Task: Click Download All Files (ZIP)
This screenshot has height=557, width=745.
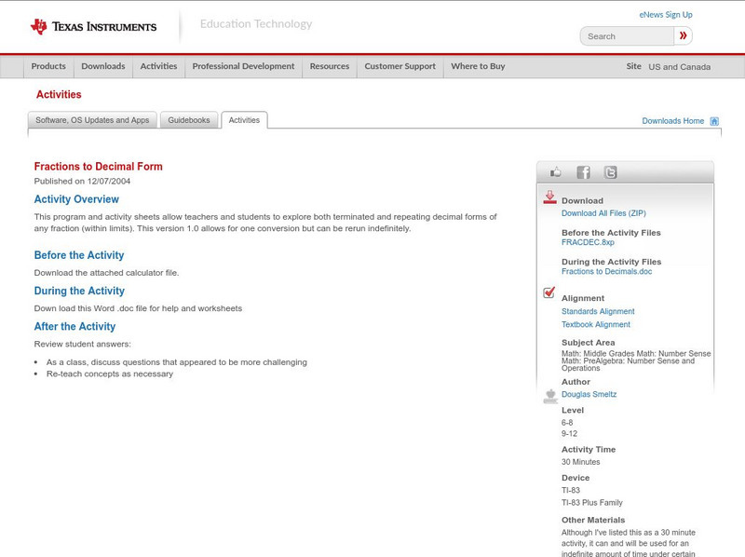Action: click(x=603, y=213)
